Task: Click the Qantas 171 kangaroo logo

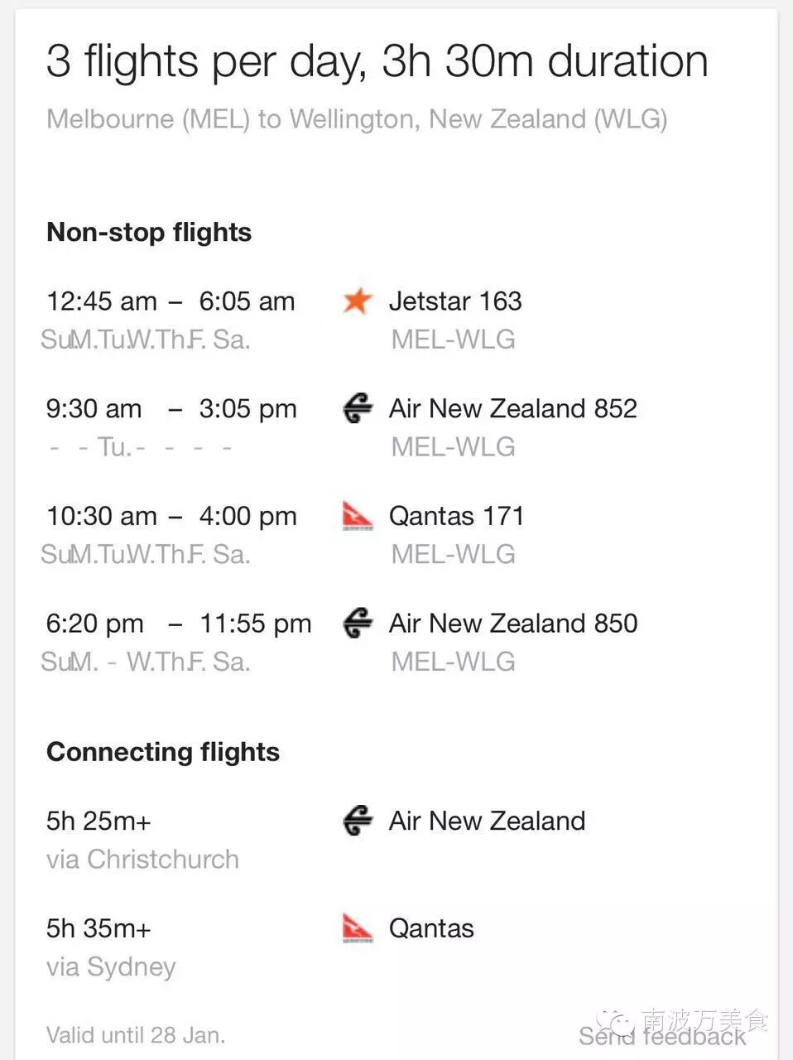Action: point(358,516)
